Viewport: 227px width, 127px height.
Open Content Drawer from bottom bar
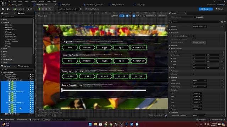8,120
